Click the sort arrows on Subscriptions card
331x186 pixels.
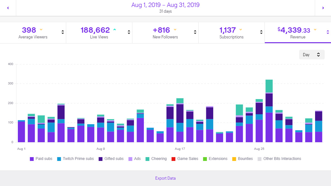[261, 32]
